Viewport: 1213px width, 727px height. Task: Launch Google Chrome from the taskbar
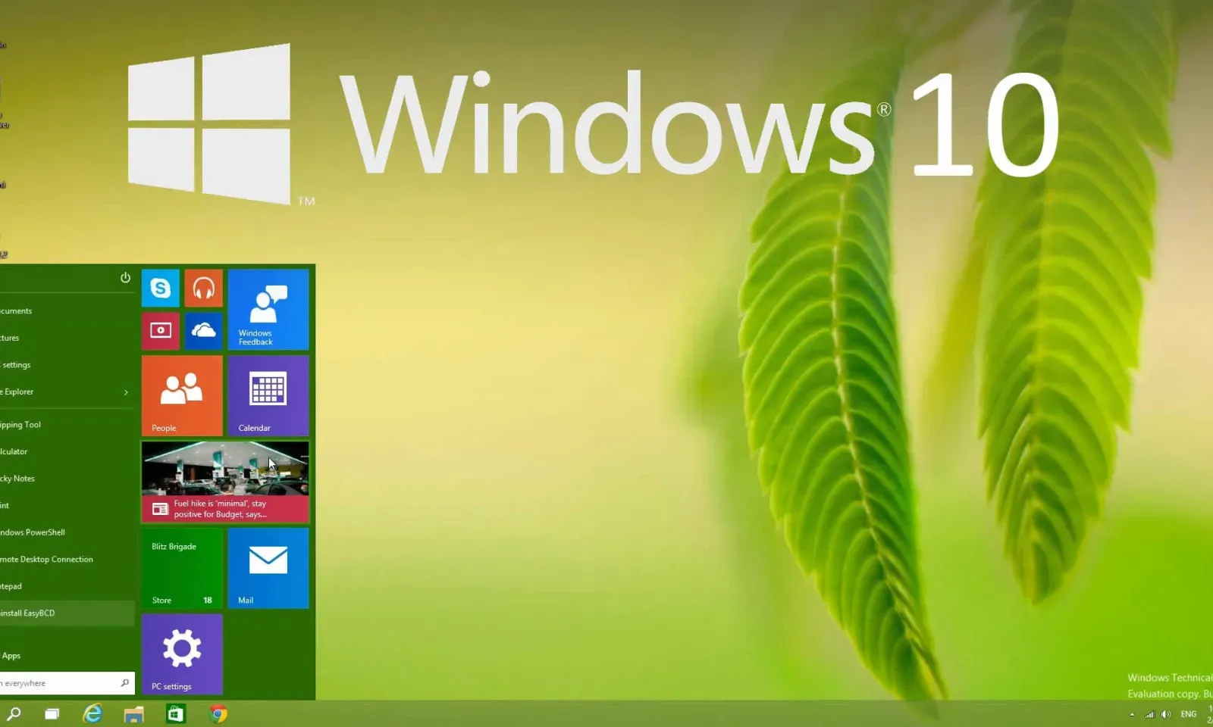point(218,714)
